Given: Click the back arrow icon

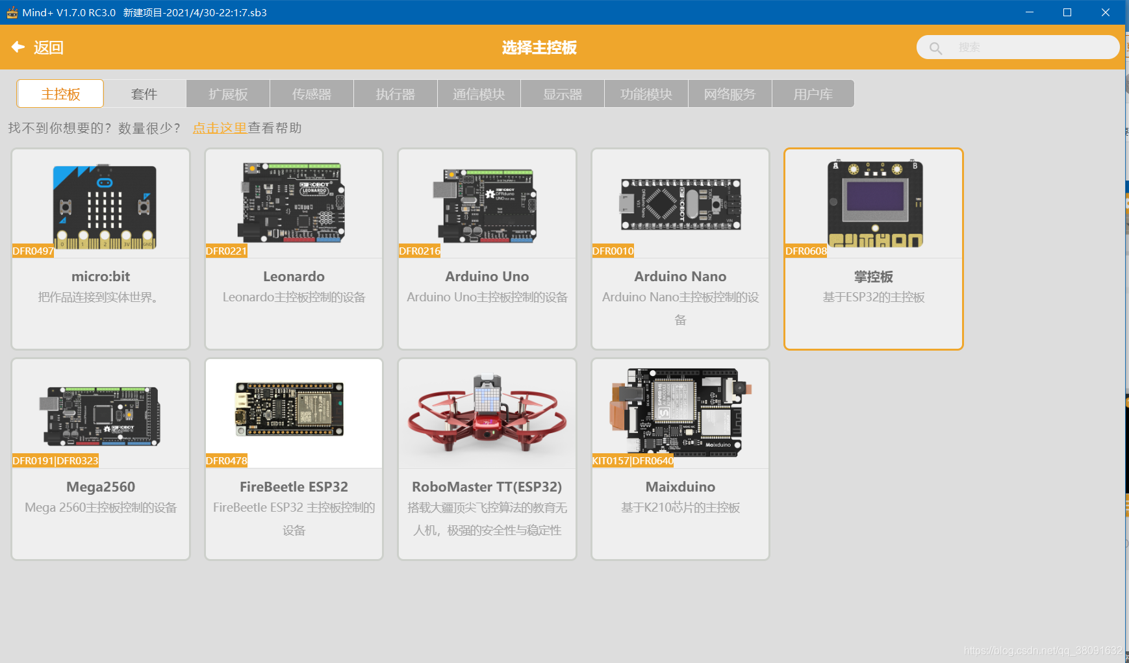Looking at the screenshot, I should [x=18, y=47].
